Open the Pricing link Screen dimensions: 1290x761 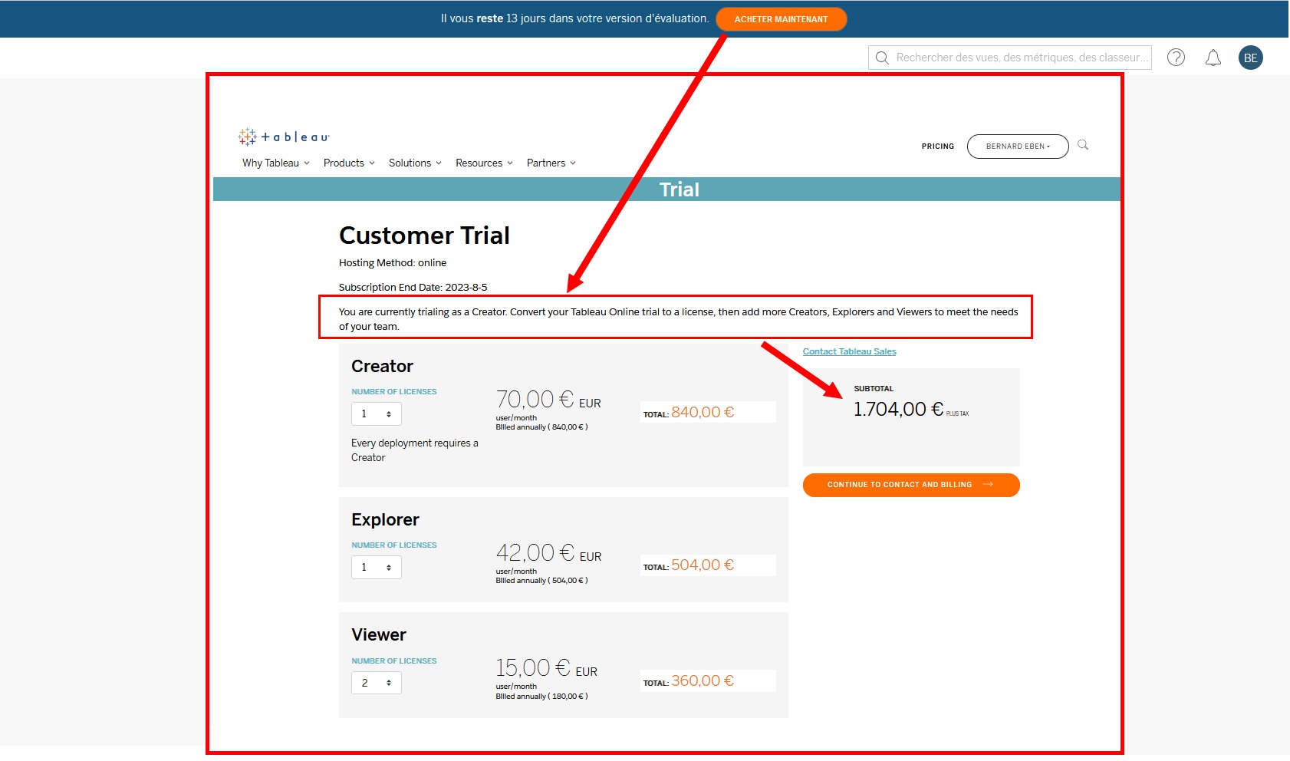click(x=938, y=146)
